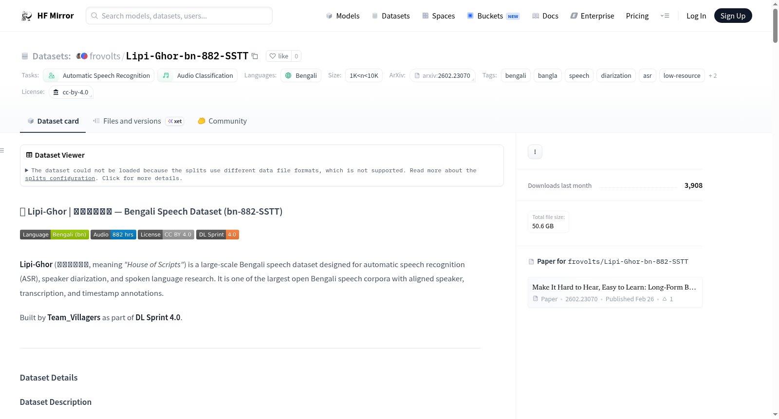
Task: Click the Language Bengali (bn) badge
Action: 55,235
